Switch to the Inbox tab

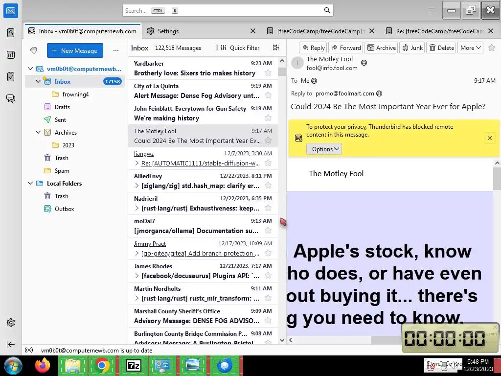(82, 31)
